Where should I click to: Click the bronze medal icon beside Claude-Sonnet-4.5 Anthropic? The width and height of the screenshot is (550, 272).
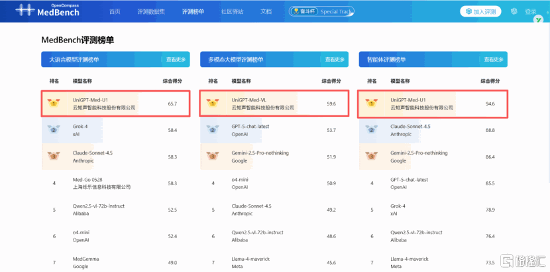pyautogui.click(x=53, y=157)
